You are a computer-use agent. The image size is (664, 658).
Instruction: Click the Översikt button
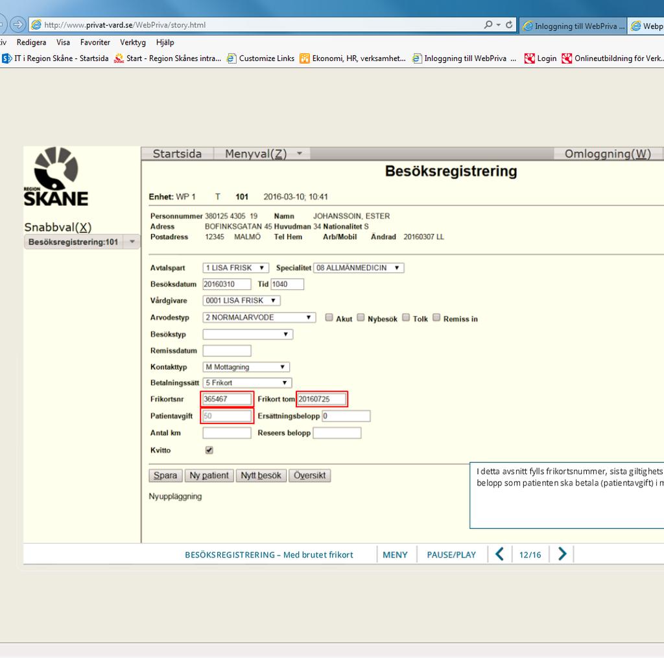point(309,475)
